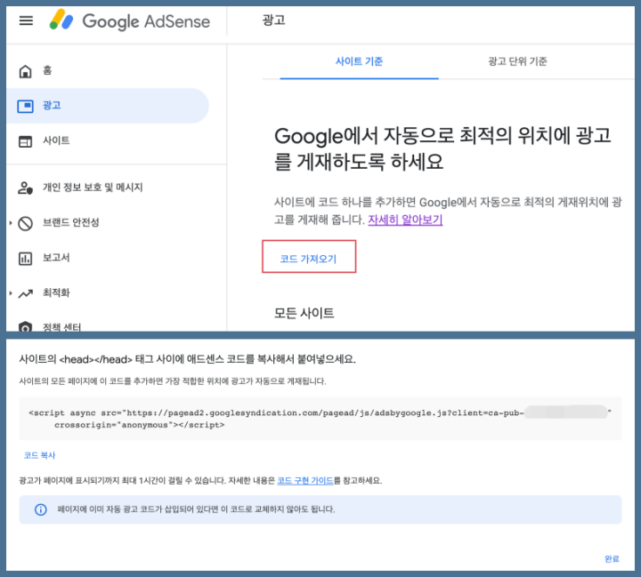
Task: Switch to the 사이트 기준 tab
Action: 359,61
